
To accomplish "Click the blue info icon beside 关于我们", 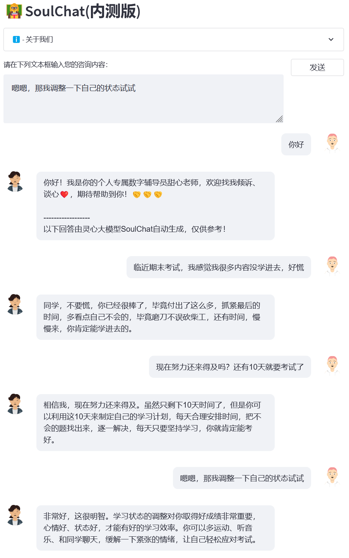I will [16, 40].
